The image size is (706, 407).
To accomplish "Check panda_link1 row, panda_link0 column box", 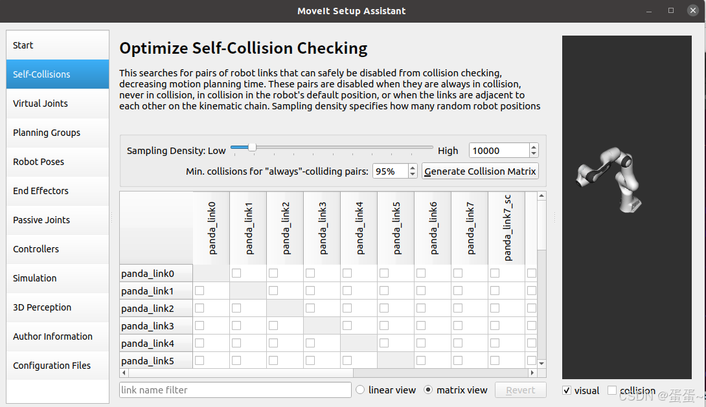I will (x=199, y=291).
